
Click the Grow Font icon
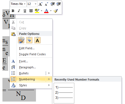pos(41,4)
